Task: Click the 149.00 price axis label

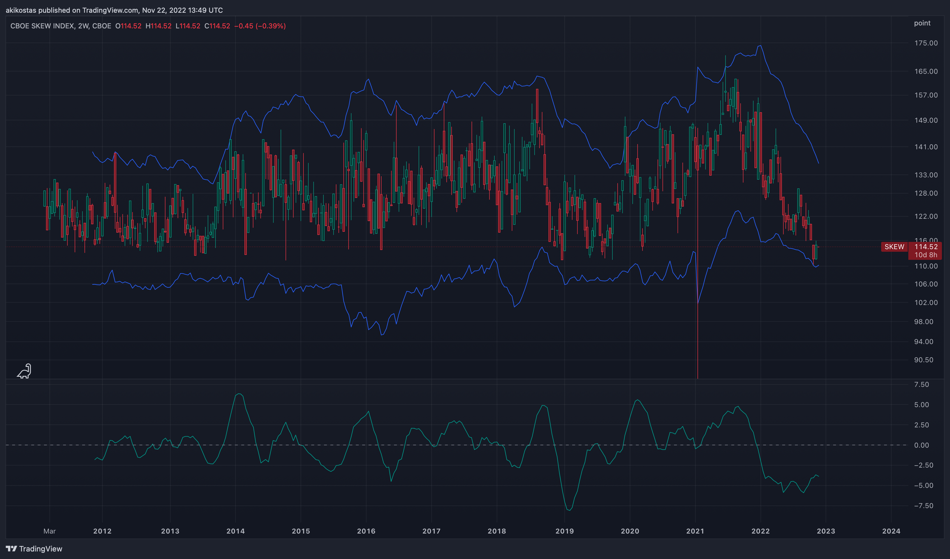Action: (926, 120)
